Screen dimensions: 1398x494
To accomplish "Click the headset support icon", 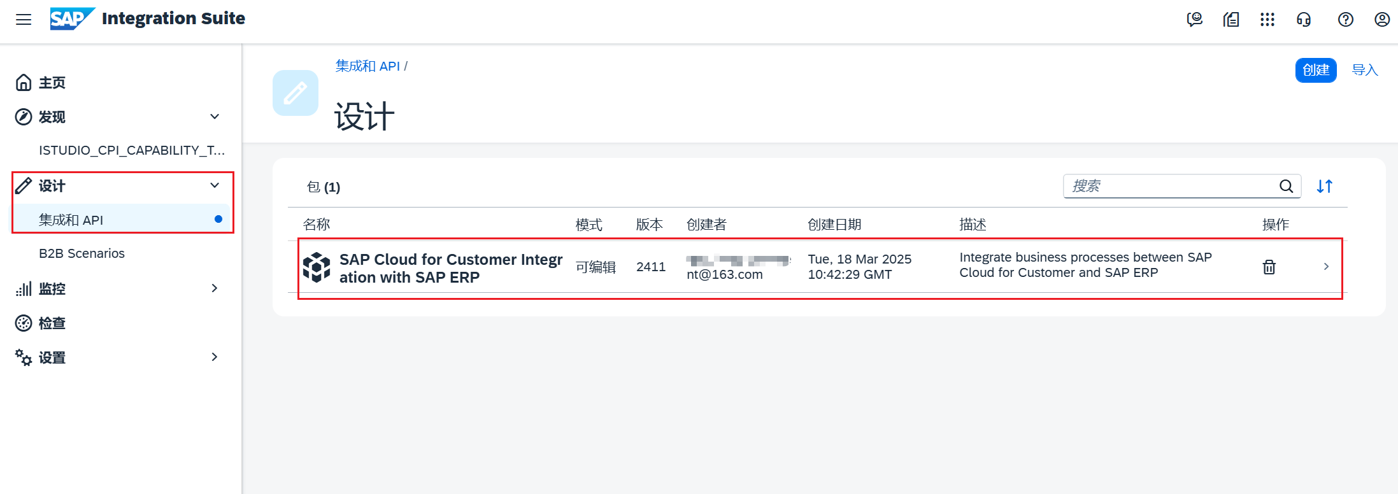I will point(1304,20).
